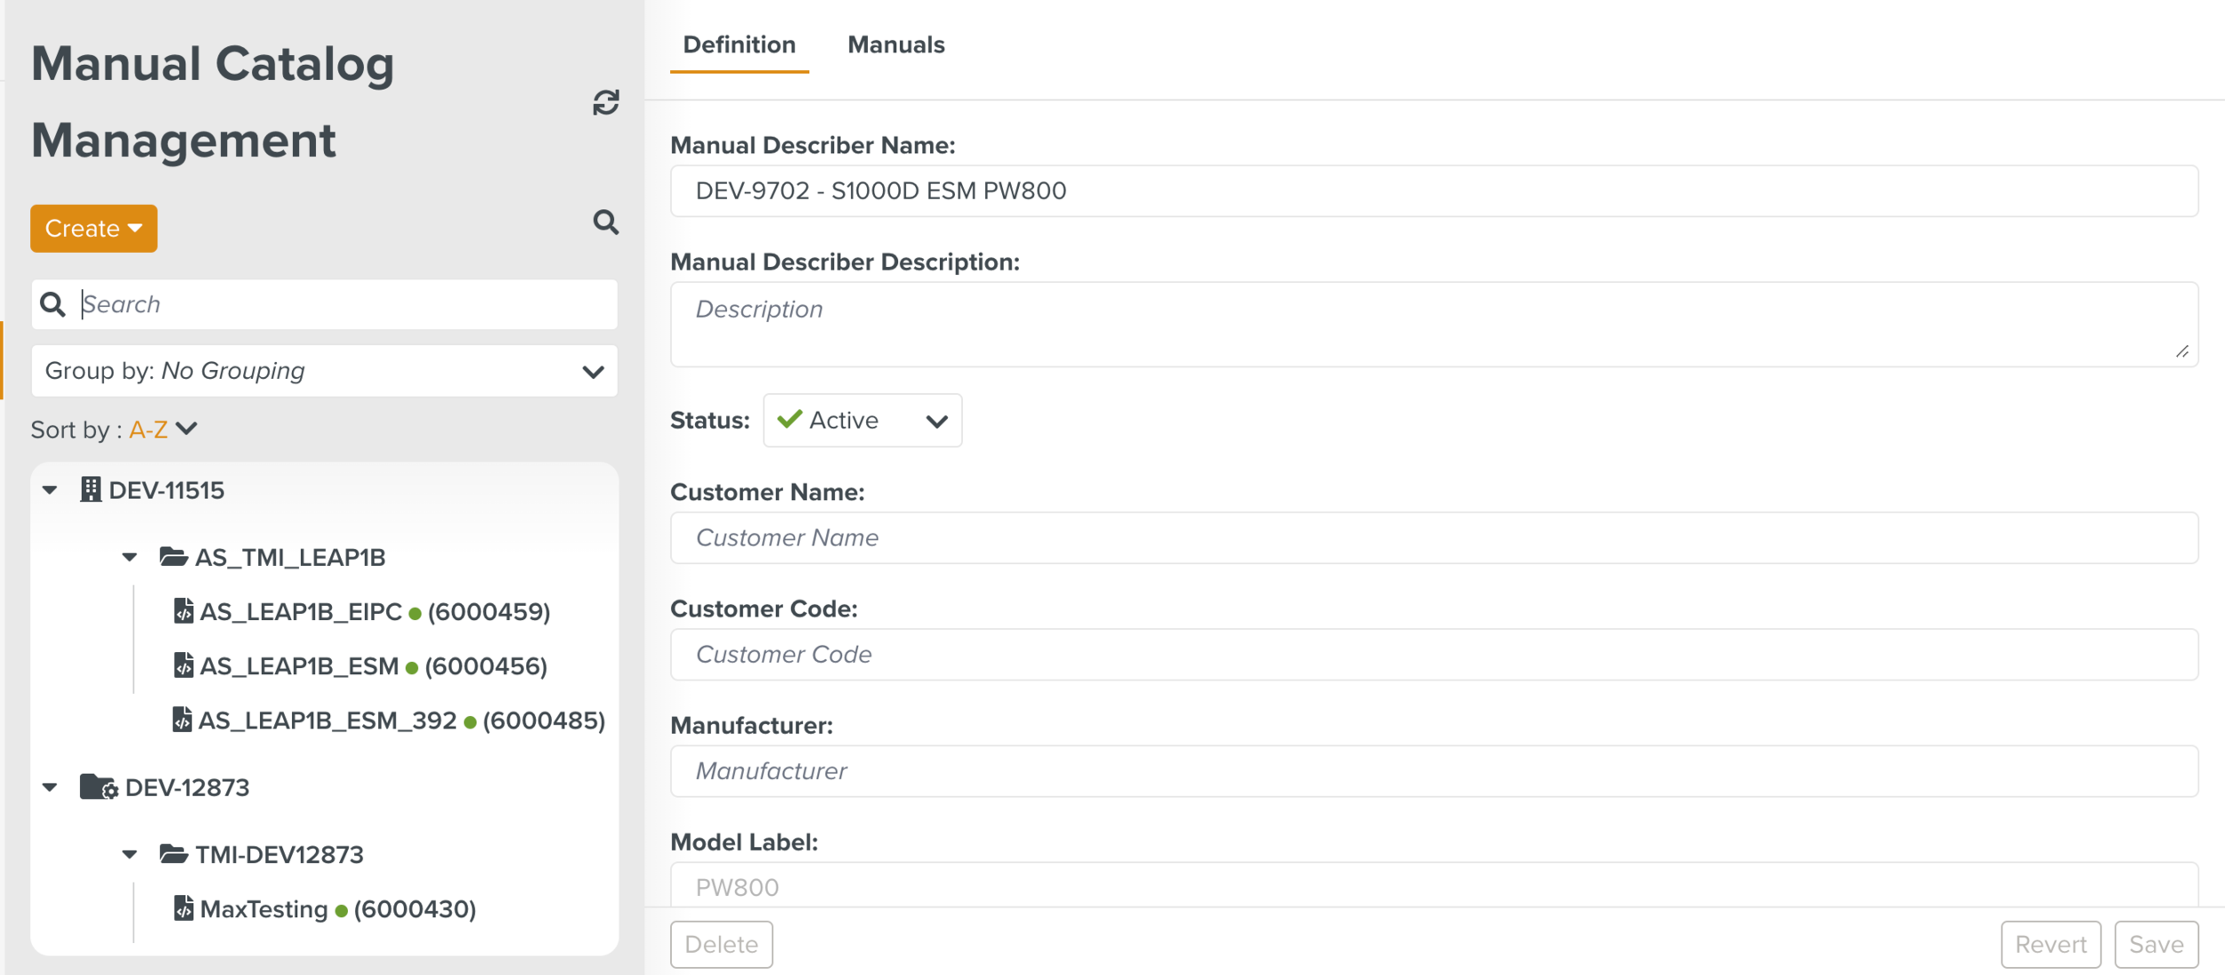Open the Create button menu
The image size is (2225, 975).
click(x=93, y=229)
